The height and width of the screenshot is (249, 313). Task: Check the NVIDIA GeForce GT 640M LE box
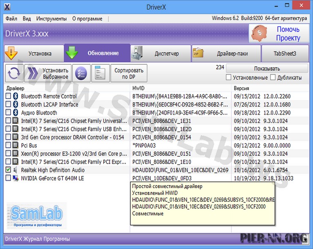coord(8,178)
